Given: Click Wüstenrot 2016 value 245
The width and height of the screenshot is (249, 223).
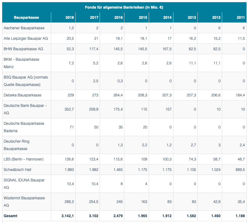Looking at the screenshot, I should click(x=119, y=202).
